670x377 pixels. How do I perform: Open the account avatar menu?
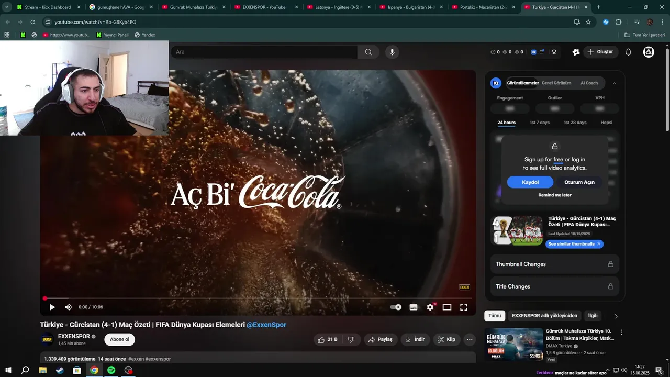tap(649, 52)
